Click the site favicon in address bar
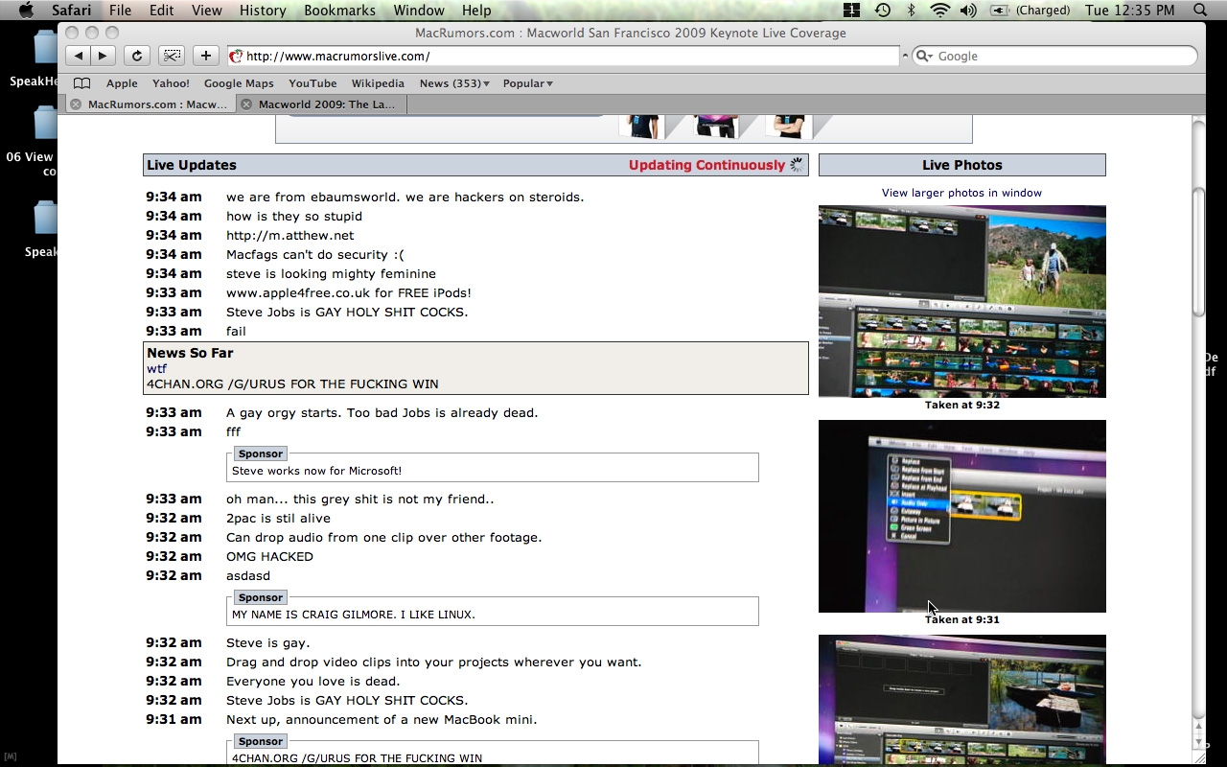This screenshot has height=767, width=1227. [x=236, y=56]
